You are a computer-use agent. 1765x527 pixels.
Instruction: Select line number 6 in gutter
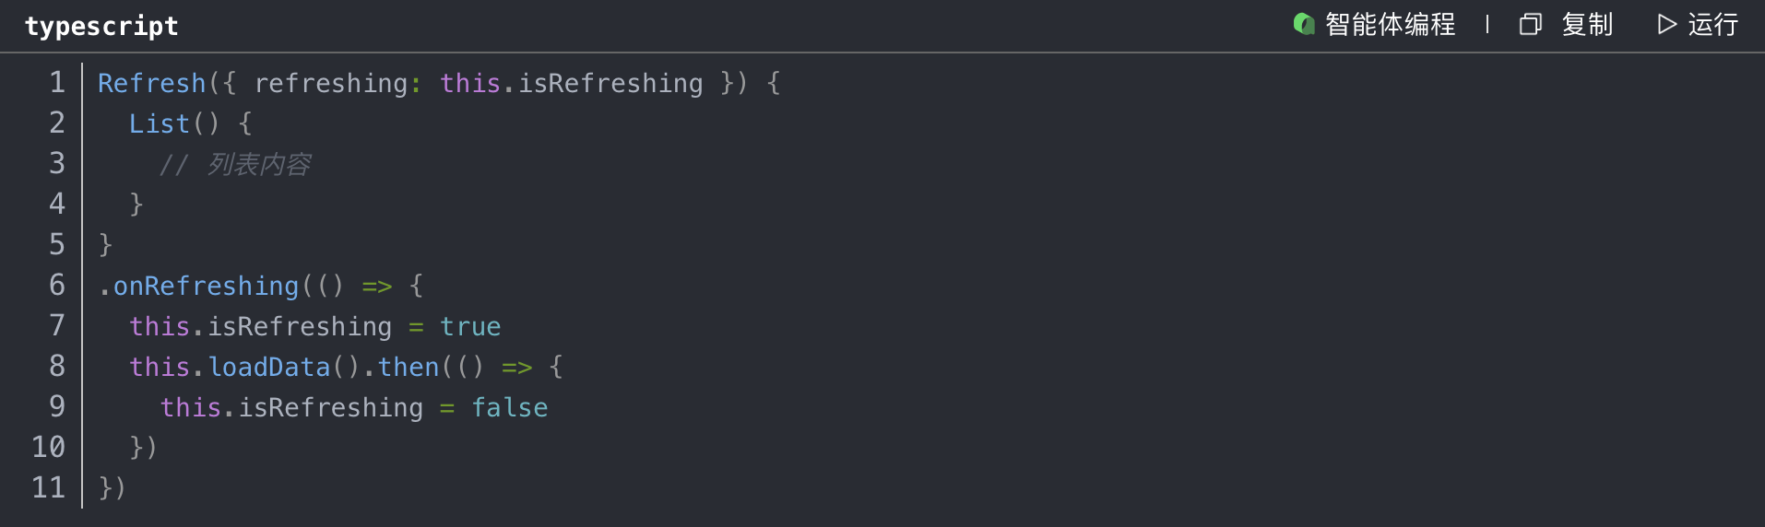pos(57,286)
